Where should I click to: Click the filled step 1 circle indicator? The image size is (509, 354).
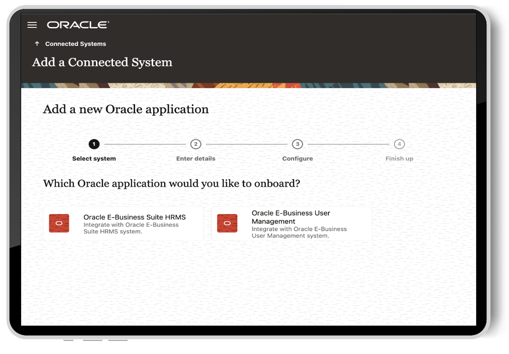coord(94,144)
